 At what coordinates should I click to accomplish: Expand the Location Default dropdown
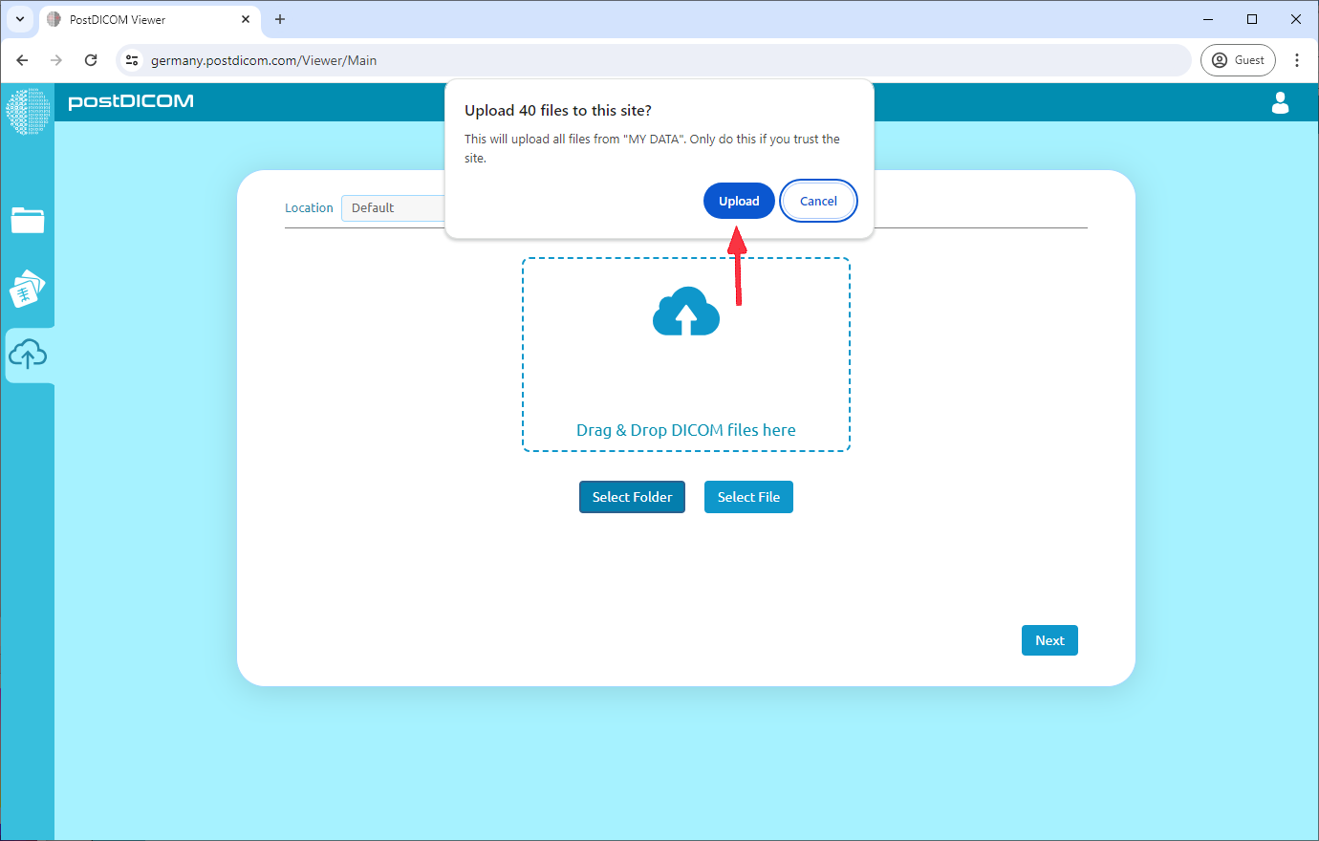394,207
